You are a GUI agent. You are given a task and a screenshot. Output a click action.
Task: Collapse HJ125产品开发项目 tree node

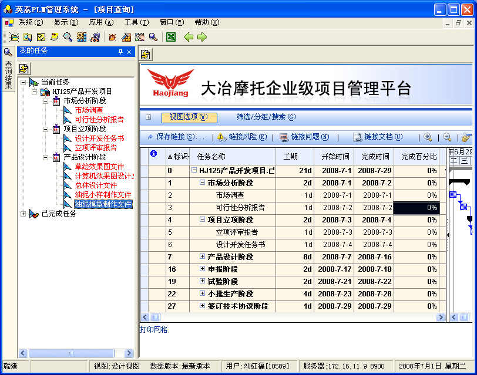pyautogui.click(x=35, y=92)
